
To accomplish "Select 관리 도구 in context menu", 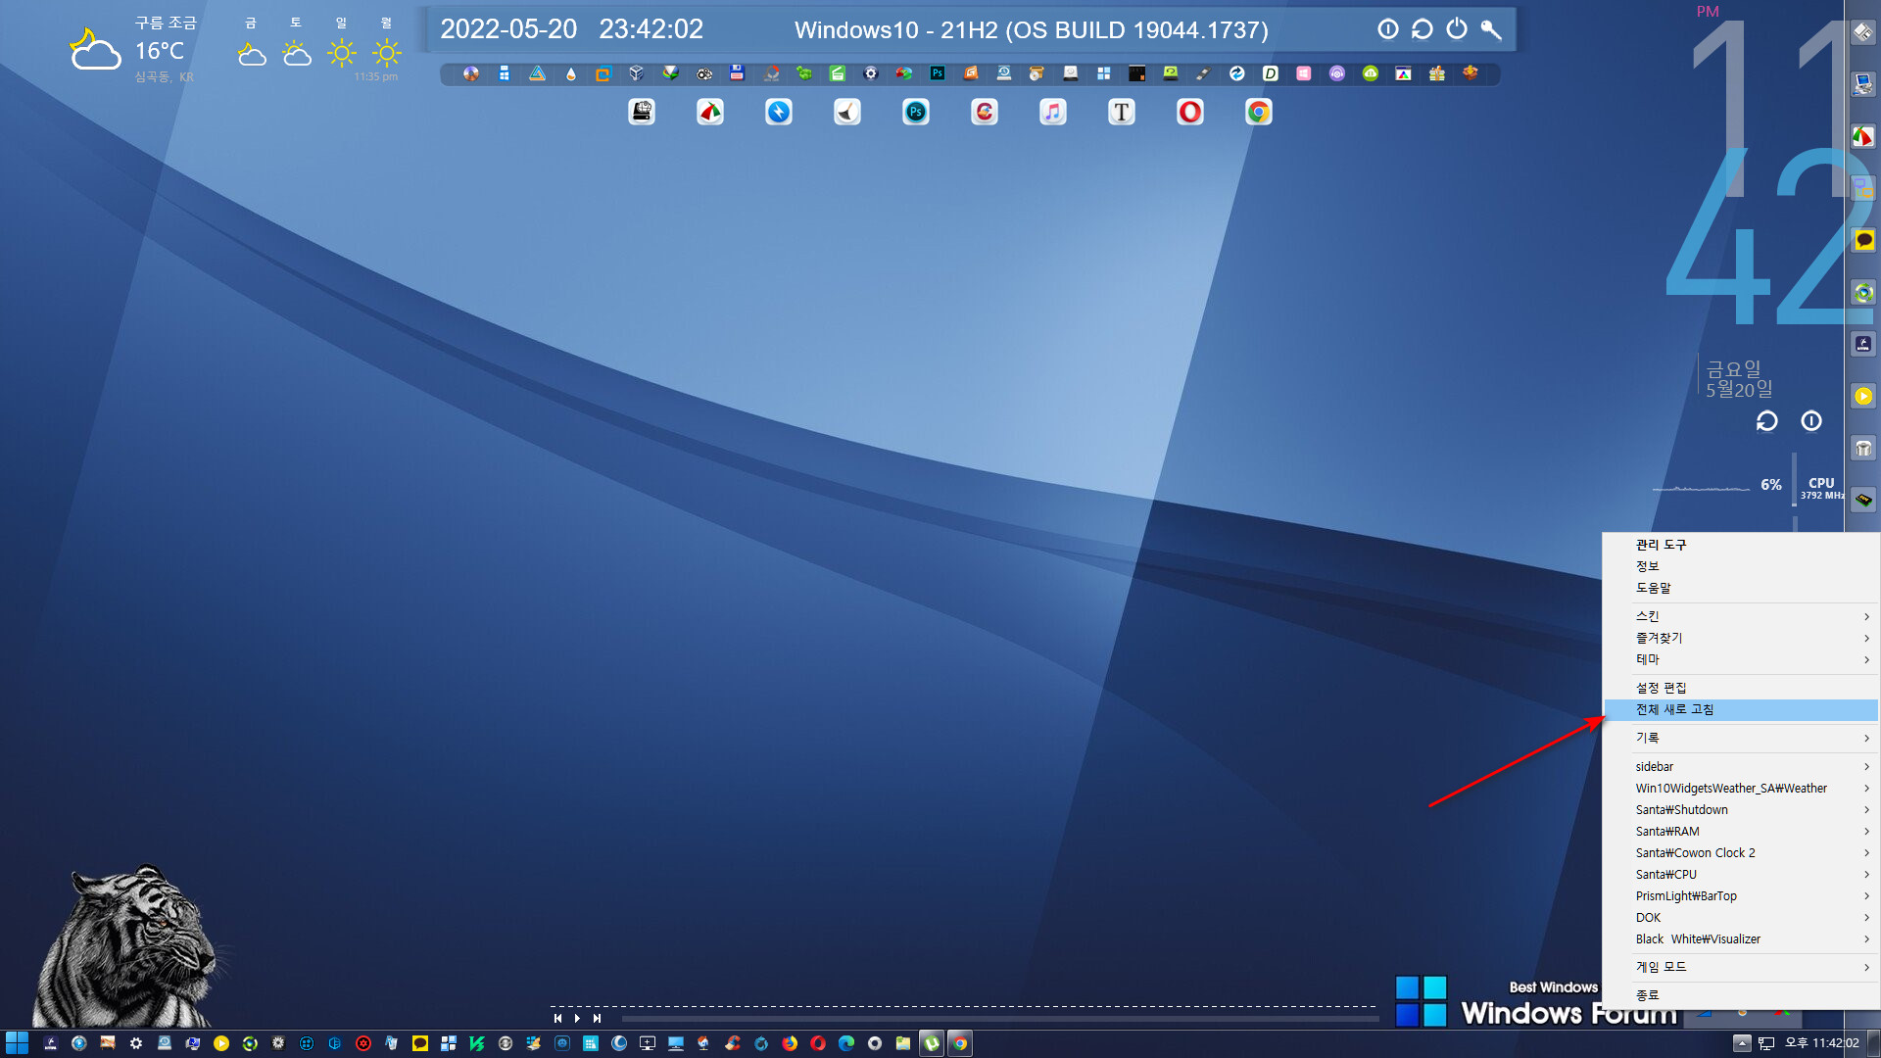I will pos(1741,545).
